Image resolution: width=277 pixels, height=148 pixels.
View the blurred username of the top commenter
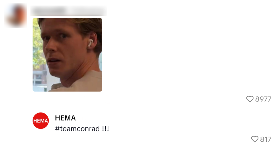coord(50,11)
